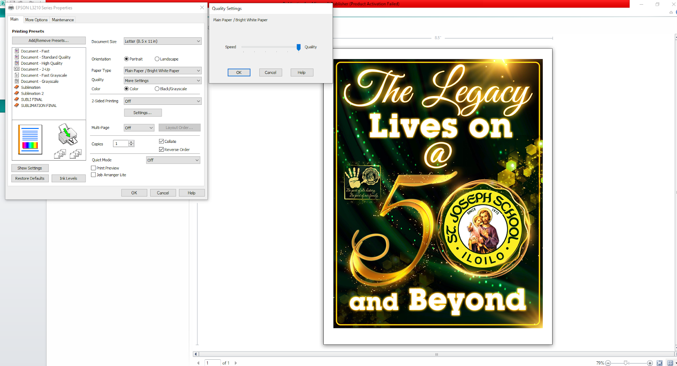Click the SUBLIMATION FINAL preset's red icon
The height and width of the screenshot is (366, 677).
pos(17,105)
